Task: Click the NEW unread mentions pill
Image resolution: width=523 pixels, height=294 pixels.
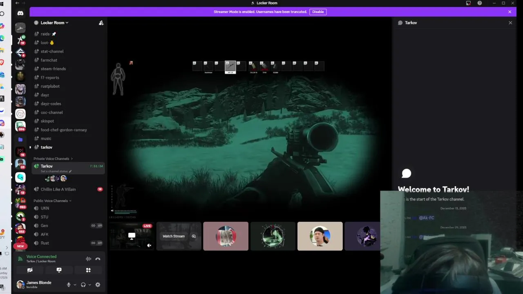Action: pyautogui.click(x=20, y=246)
